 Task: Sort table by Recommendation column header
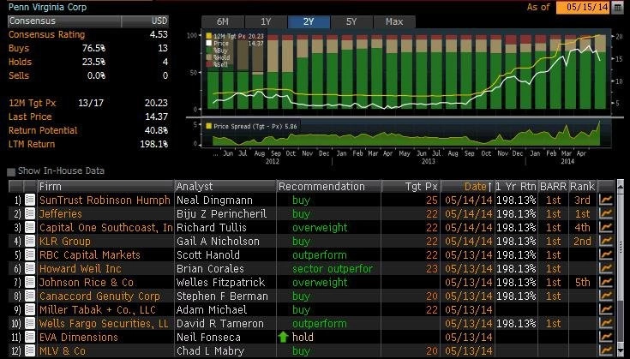329,186
